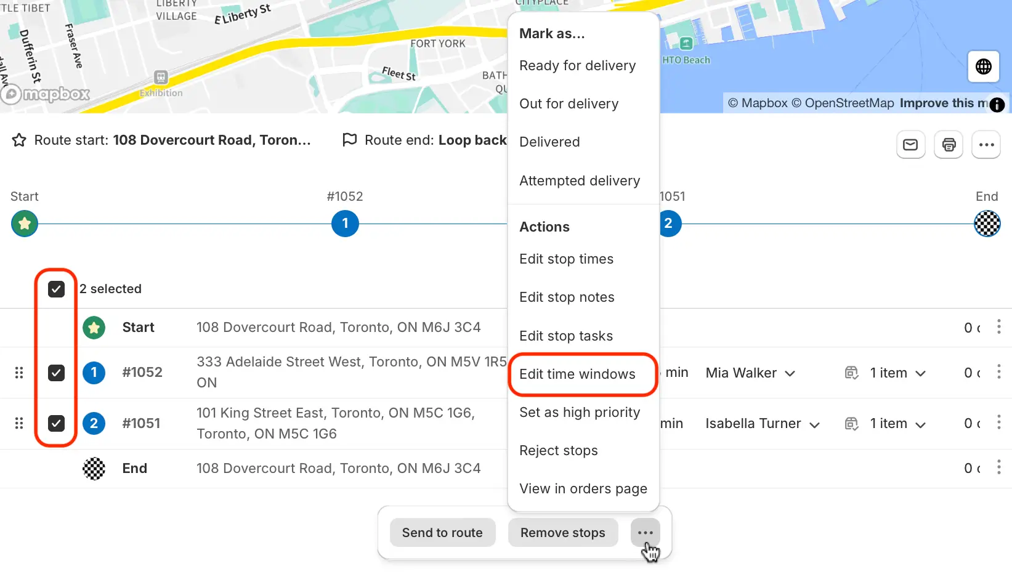Click the globe map language icon

point(984,67)
